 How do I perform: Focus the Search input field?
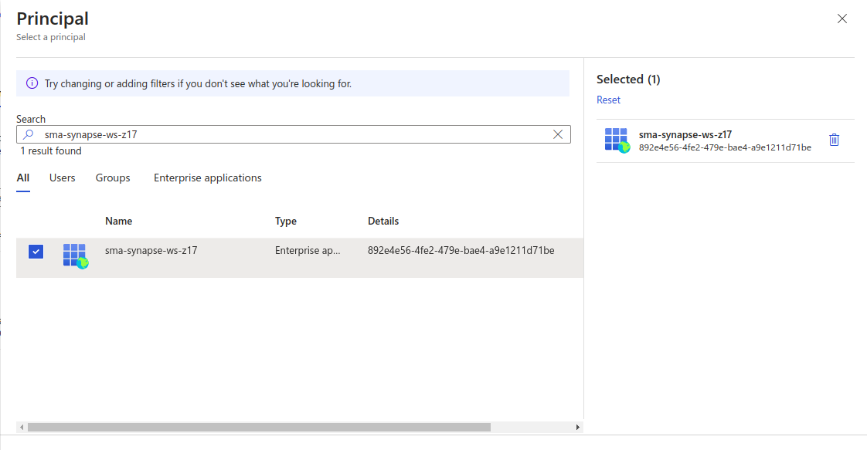294,134
